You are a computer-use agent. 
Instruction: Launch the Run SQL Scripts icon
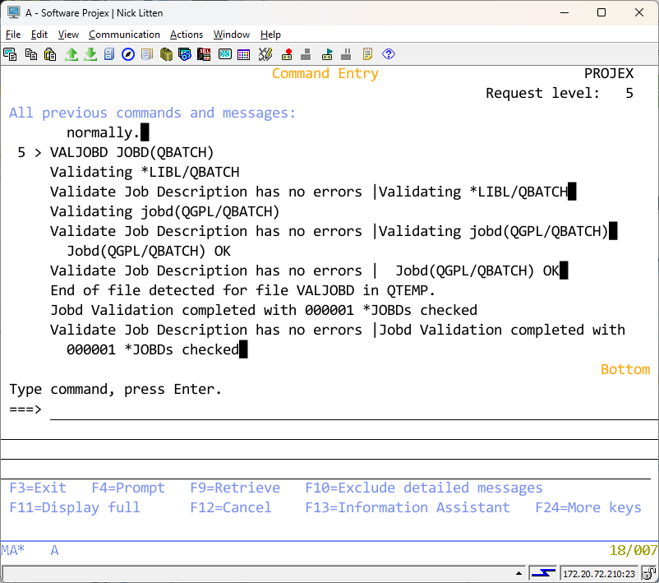tap(204, 54)
